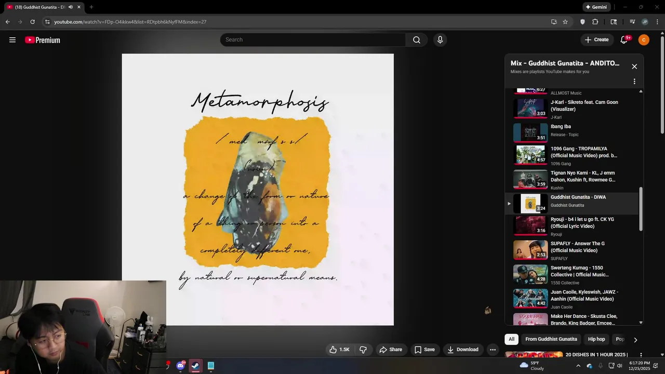Image resolution: width=665 pixels, height=374 pixels.
Task: Open clock and date 6:17:20 PM
Action: tap(639, 366)
